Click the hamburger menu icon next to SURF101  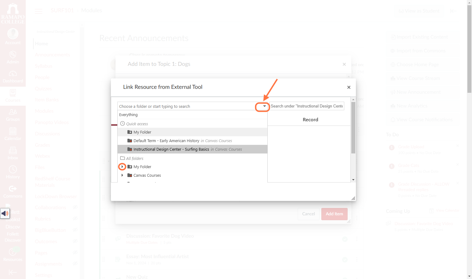pos(39,11)
